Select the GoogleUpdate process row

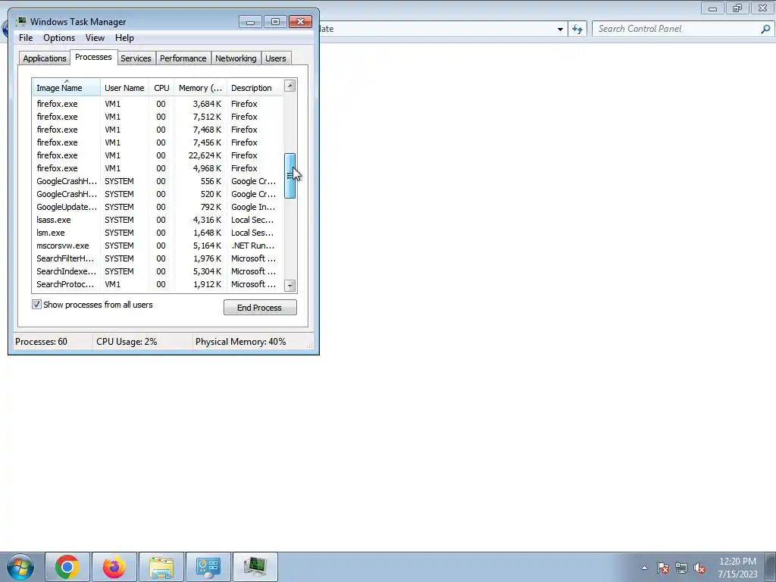(x=158, y=207)
